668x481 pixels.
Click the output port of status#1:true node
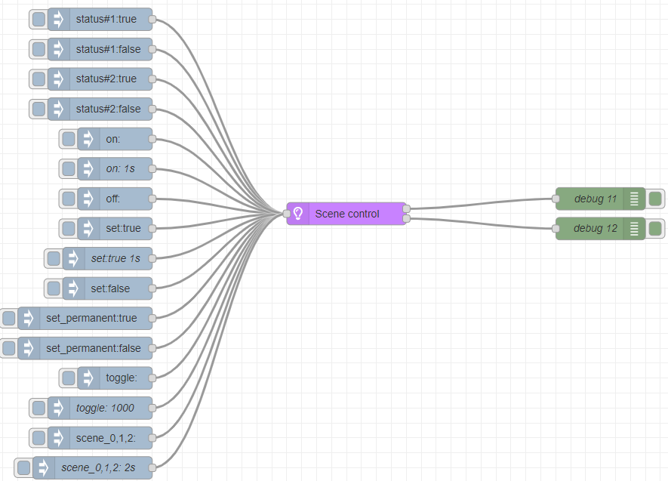[152, 19]
